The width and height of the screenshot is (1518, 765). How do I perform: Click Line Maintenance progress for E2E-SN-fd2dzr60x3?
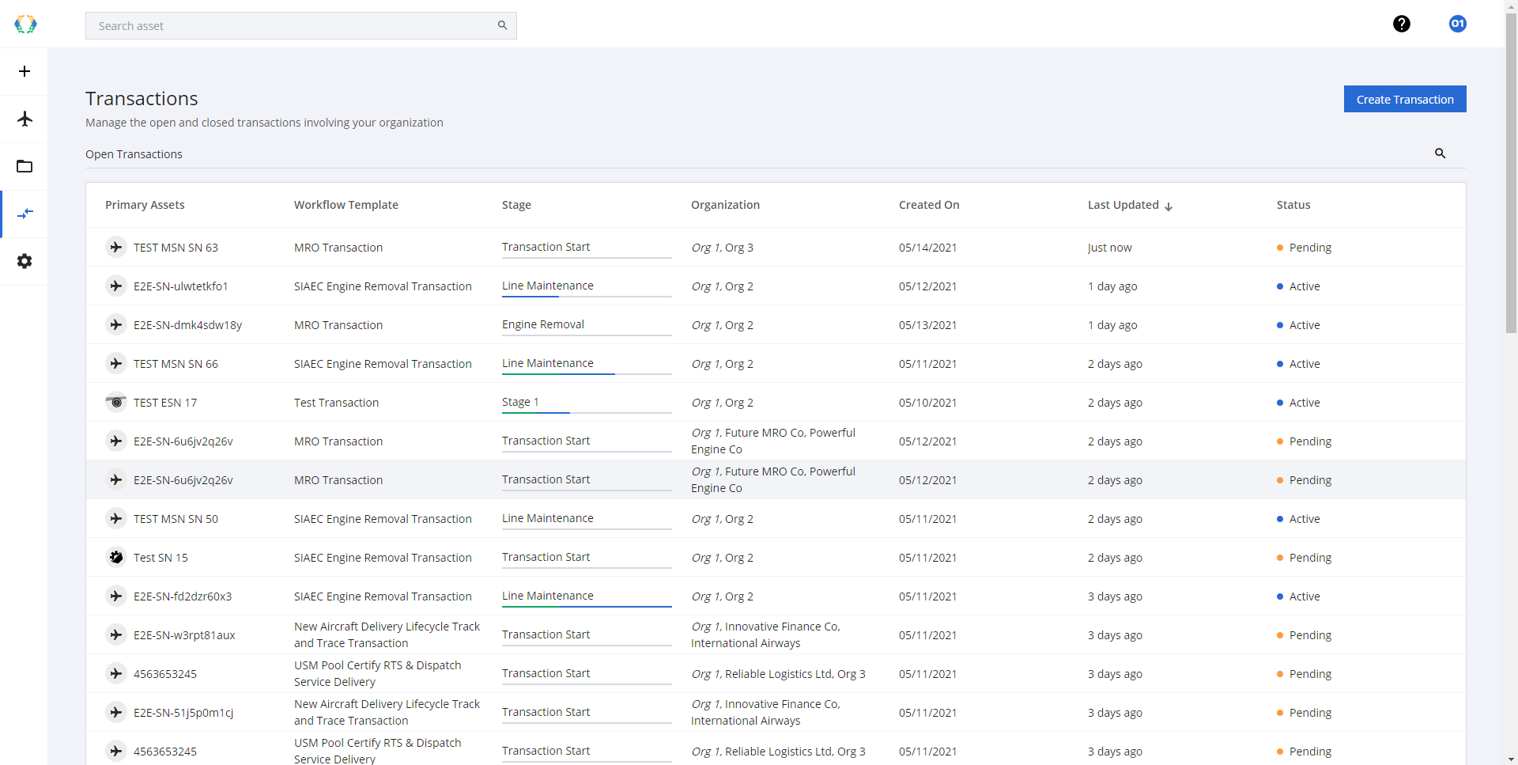click(587, 606)
